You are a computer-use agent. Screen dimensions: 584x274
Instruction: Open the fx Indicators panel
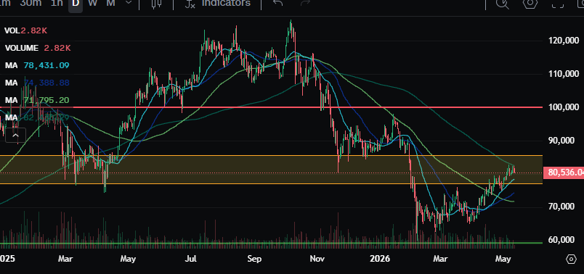click(x=218, y=4)
